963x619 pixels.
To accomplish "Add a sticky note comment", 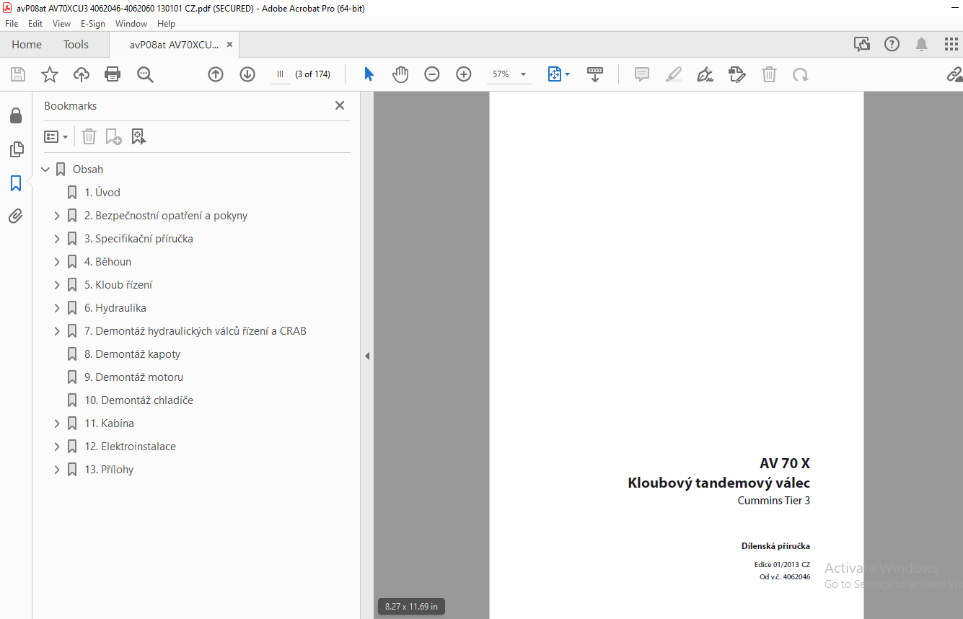I will point(642,74).
